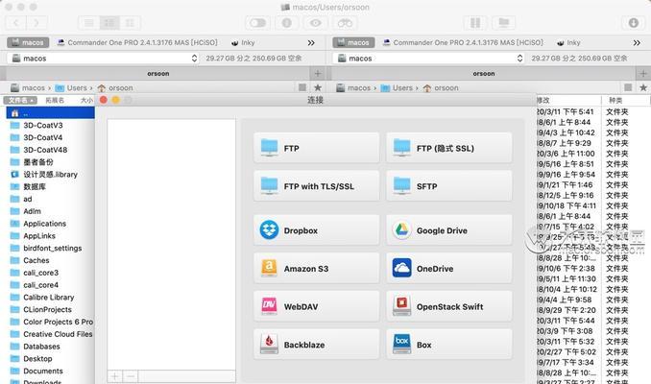
Task: Click the folder share toolbar icon
Action: tap(503, 23)
